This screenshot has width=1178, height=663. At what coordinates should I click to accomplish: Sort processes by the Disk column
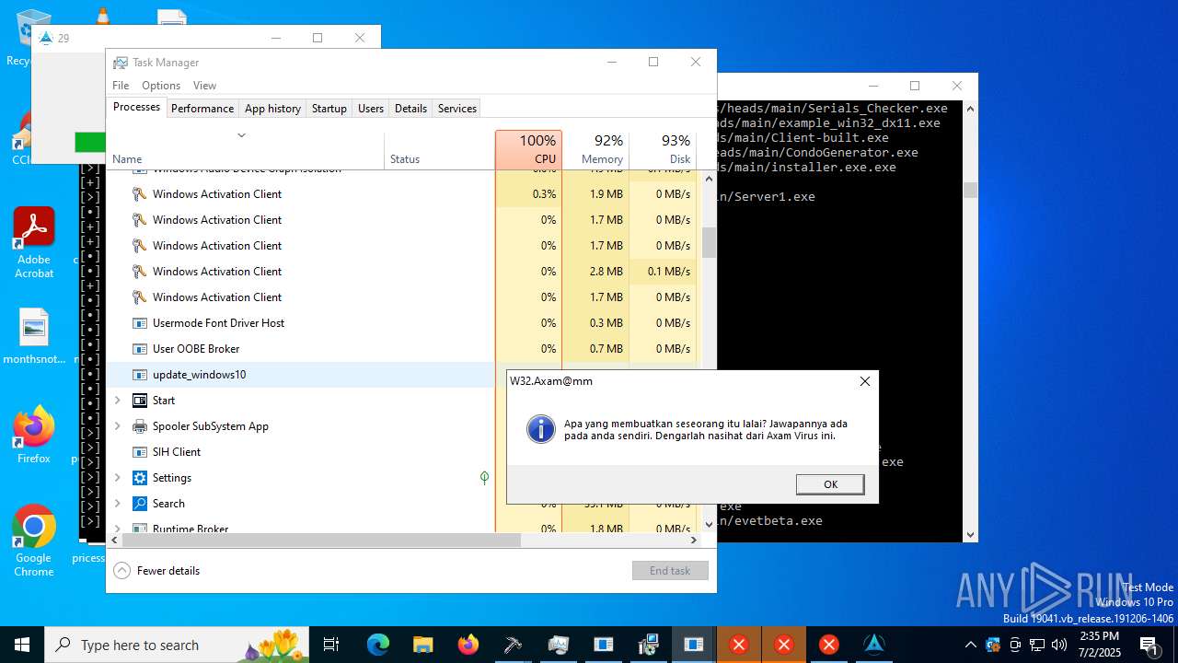pos(663,149)
